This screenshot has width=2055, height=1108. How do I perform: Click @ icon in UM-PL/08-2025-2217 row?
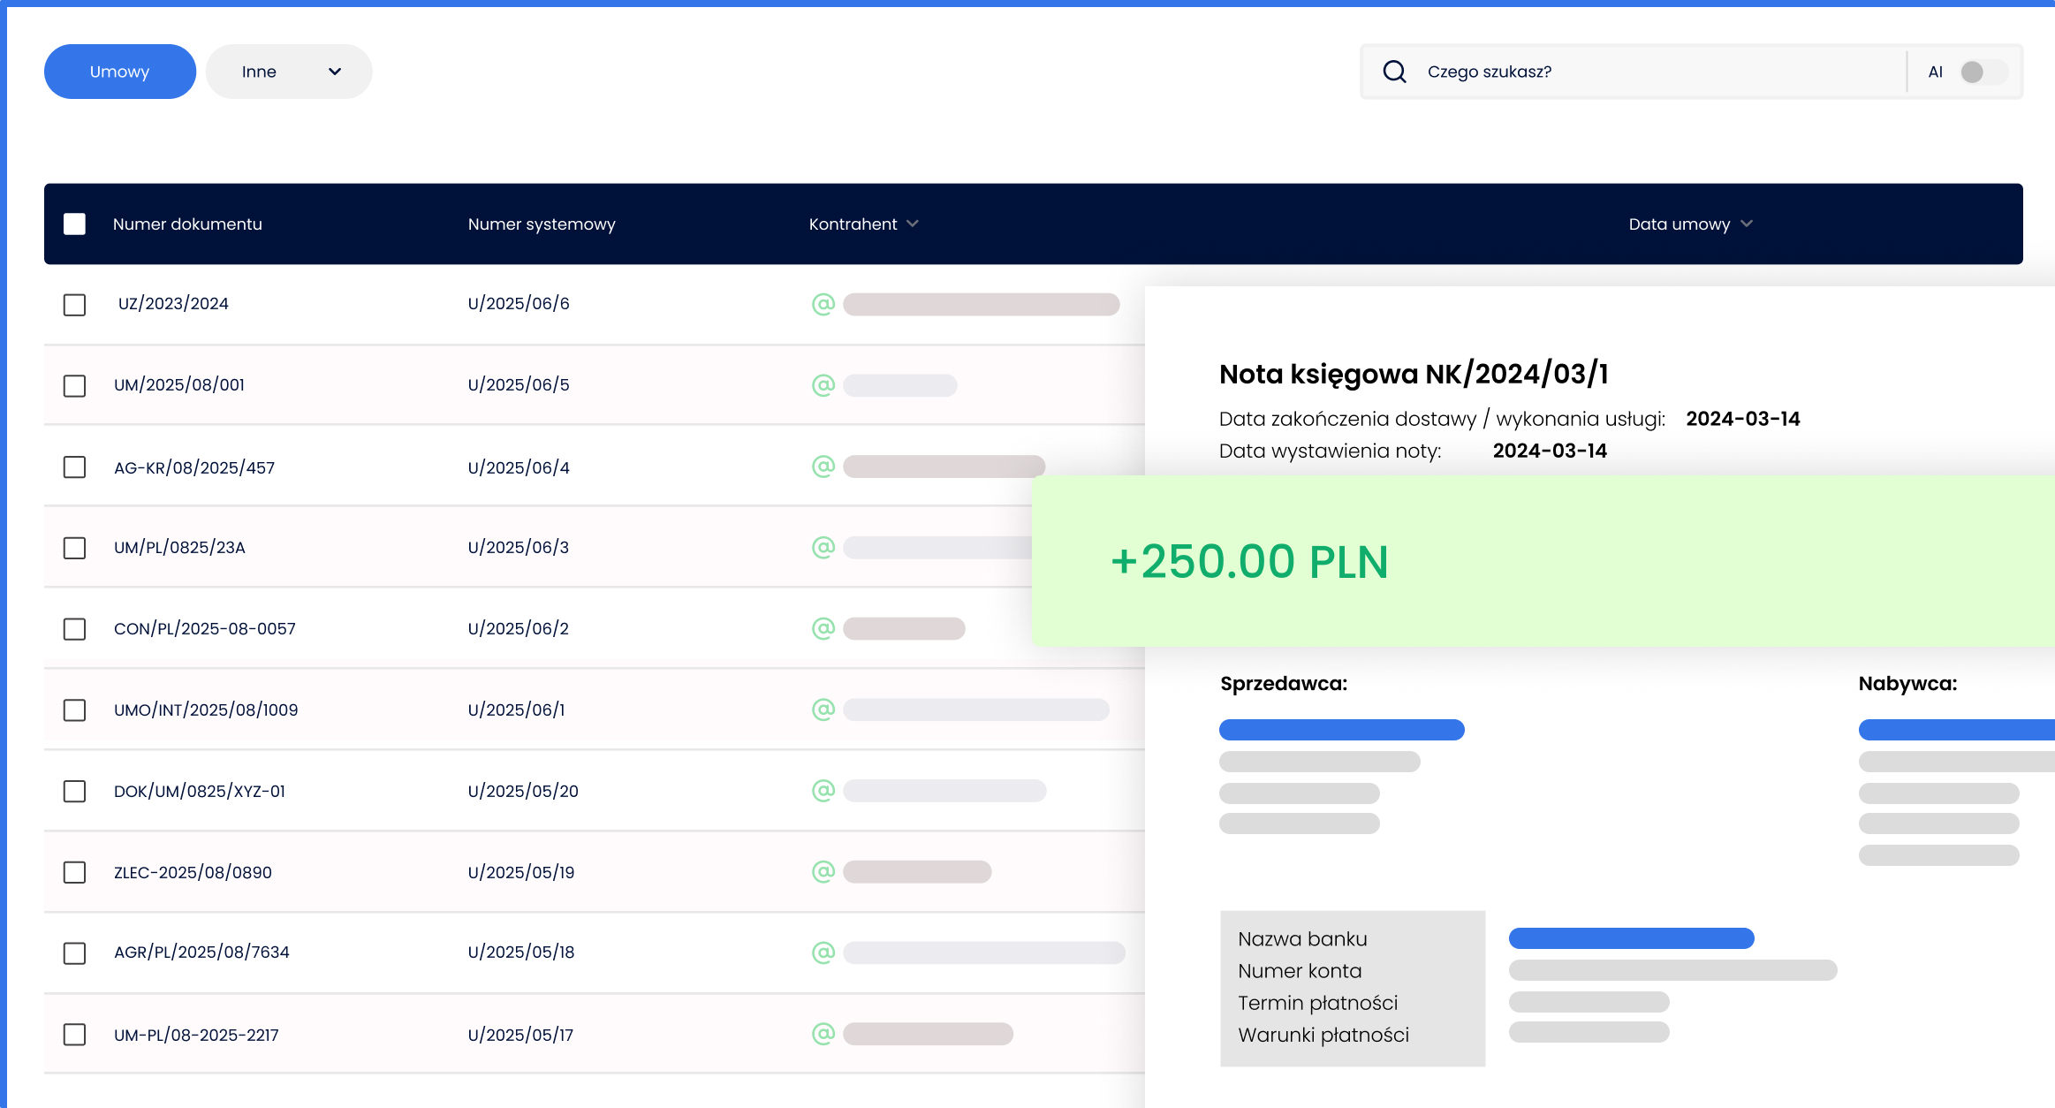point(823,1034)
